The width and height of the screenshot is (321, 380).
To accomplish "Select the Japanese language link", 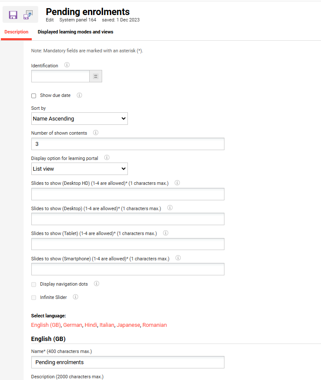I will [128, 325].
